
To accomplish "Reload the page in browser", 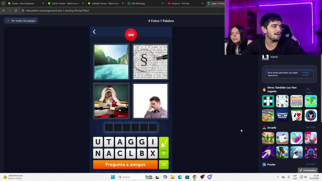I will click(x=16, y=11).
